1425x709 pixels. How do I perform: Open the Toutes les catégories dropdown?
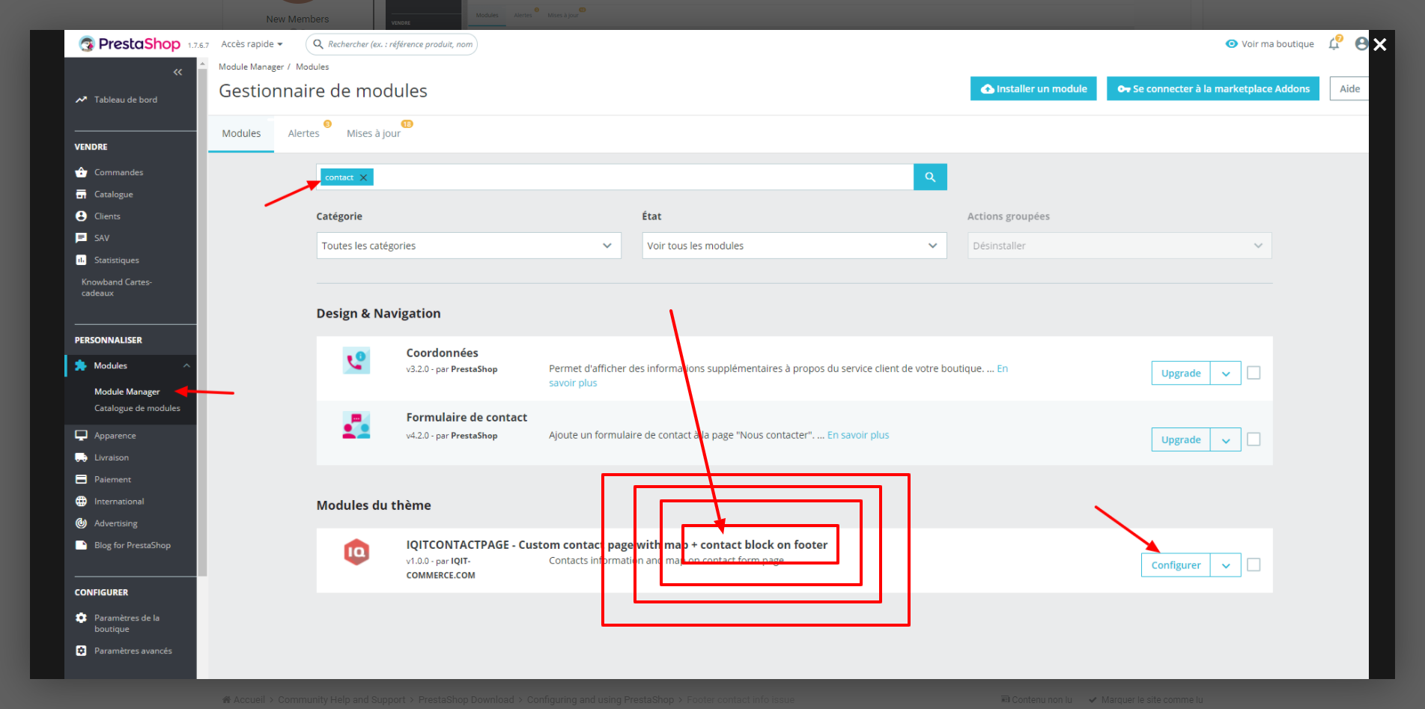(x=469, y=246)
